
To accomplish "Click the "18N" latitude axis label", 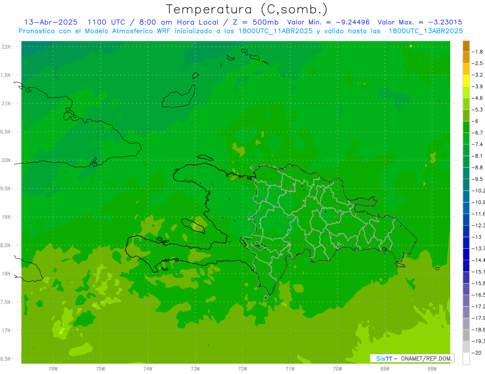I will click(x=6, y=274).
